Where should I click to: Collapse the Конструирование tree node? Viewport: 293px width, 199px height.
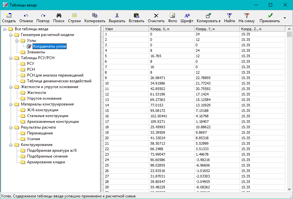click(x=11, y=145)
